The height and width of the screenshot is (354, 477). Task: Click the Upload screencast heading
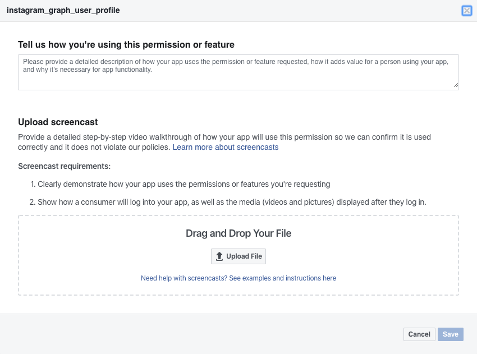pyautogui.click(x=58, y=122)
